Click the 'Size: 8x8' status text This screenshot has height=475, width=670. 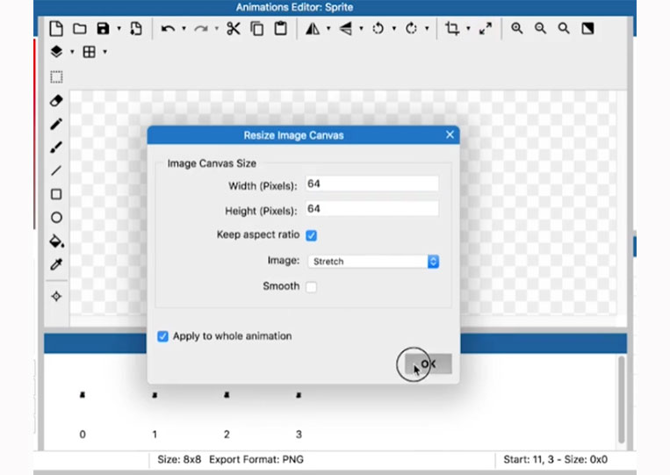pos(179,459)
